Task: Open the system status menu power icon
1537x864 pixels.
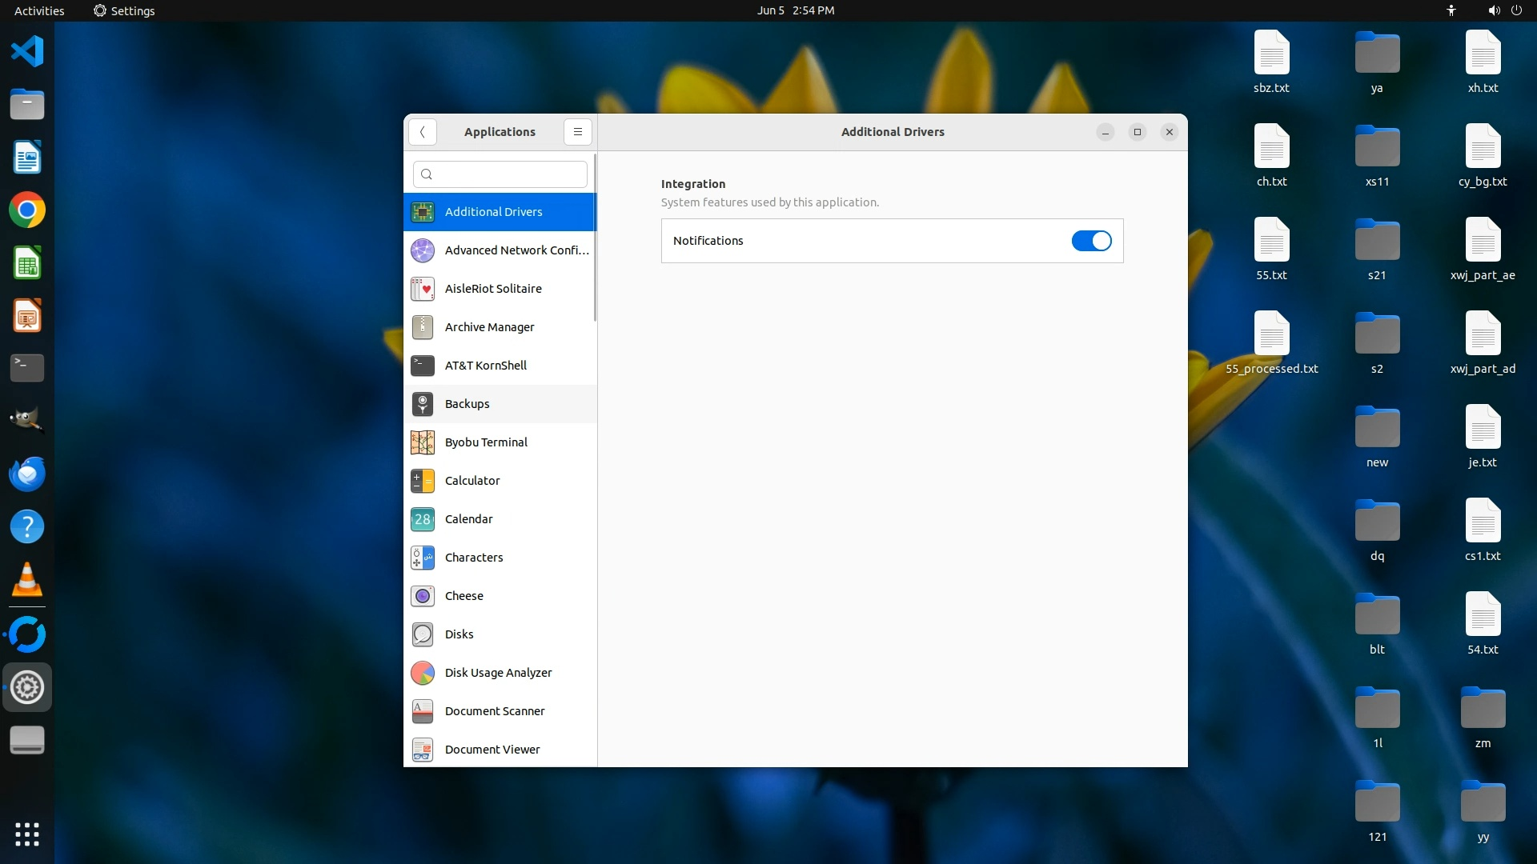Action: (1516, 10)
